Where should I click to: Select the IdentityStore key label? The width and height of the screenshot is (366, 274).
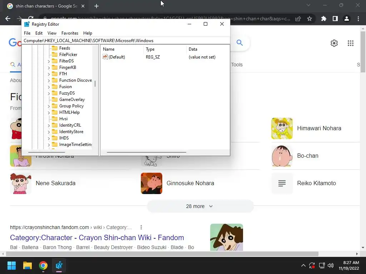pos(71,132)
